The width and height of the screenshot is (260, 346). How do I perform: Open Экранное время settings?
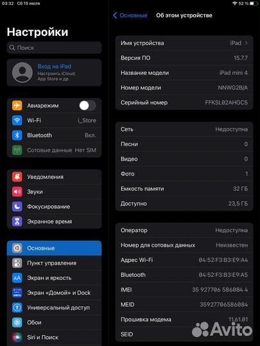pos(54,221)
